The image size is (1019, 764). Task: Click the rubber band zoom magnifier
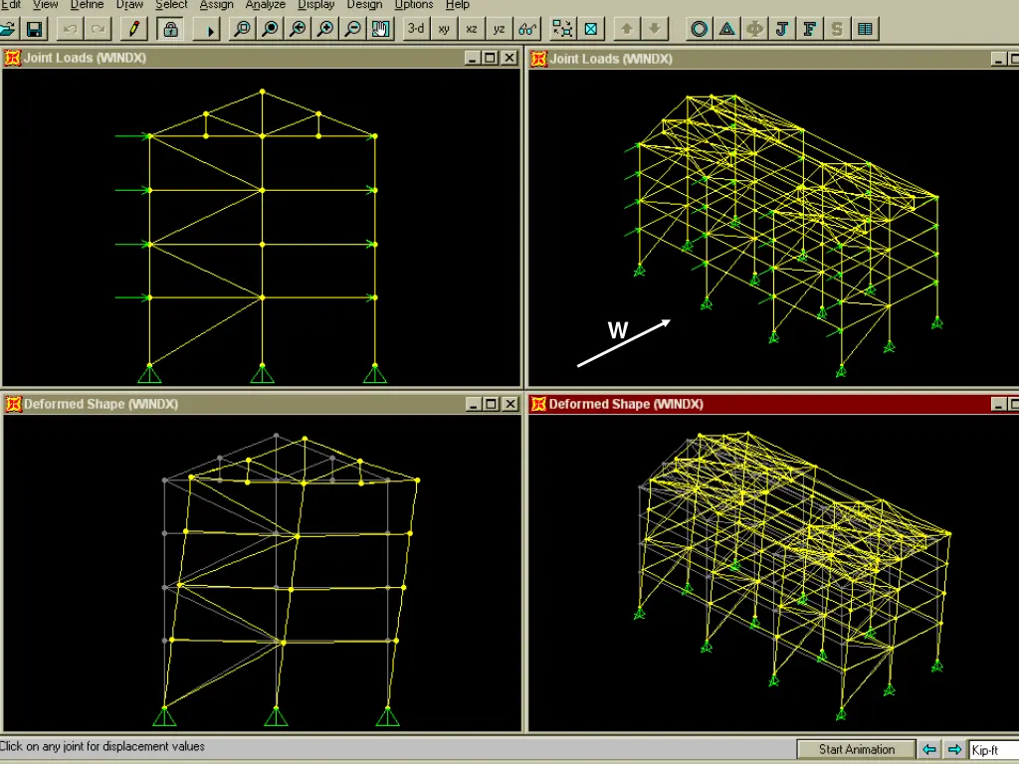(242, 29)
